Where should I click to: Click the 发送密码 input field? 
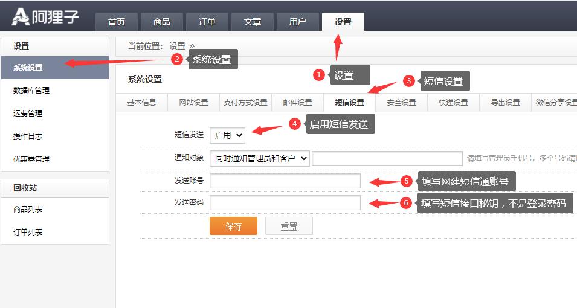pyautogui.click(x=285, y=203)
